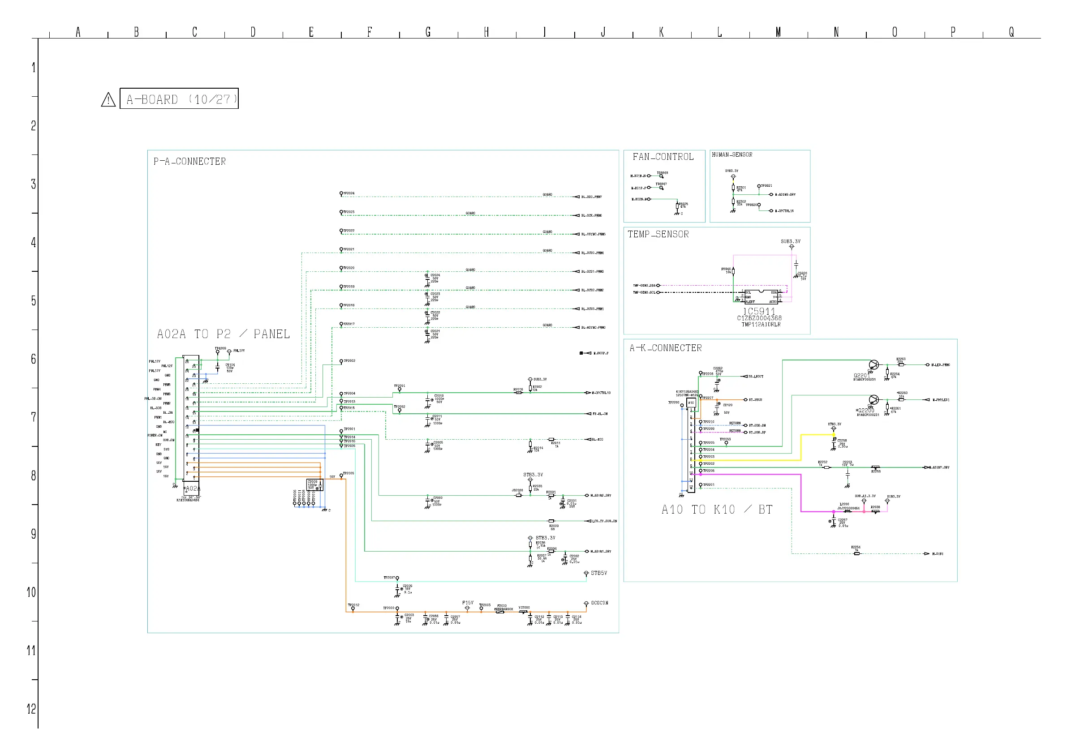
Task: Click the TEMP_SENSOR section heading
Action: click(x=658, y=235)
